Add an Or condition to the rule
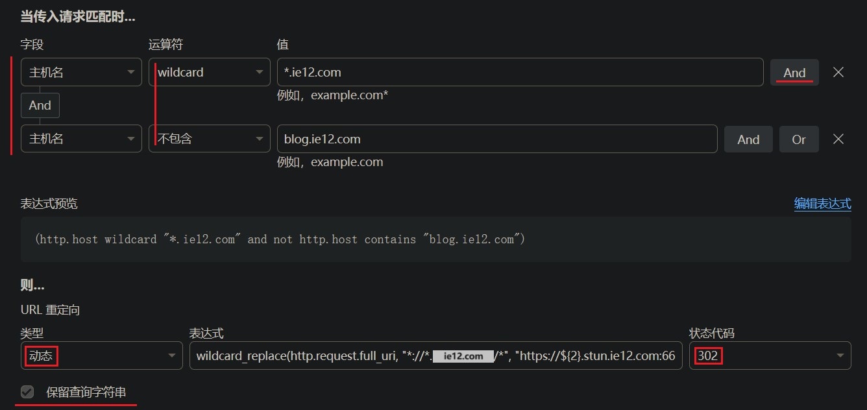 coord(798,139)
